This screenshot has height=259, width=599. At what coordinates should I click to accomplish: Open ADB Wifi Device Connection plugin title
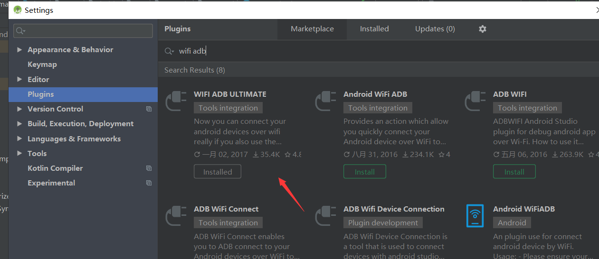pos(394,209)
